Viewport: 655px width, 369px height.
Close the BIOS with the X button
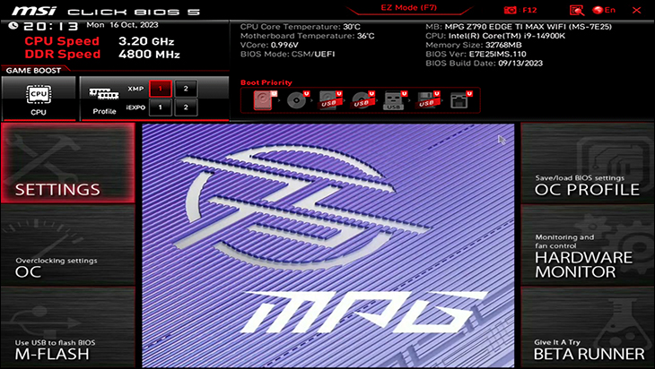tap(637, 10)
